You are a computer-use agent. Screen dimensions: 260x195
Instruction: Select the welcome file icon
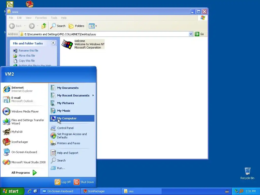tap(67, 44)
